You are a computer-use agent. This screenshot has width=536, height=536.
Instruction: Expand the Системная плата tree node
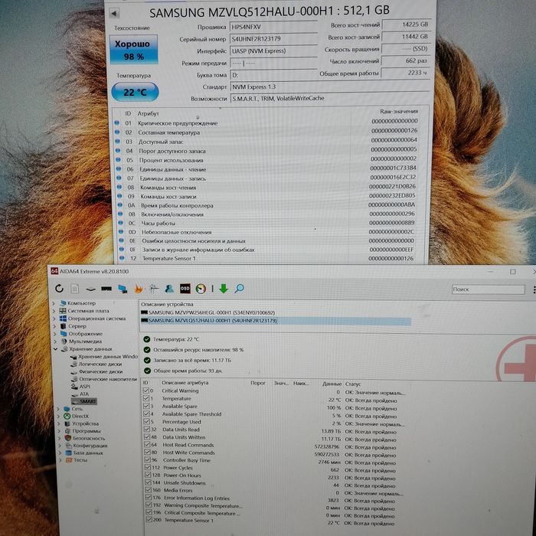pyautogui.click(x=54, y=311)
